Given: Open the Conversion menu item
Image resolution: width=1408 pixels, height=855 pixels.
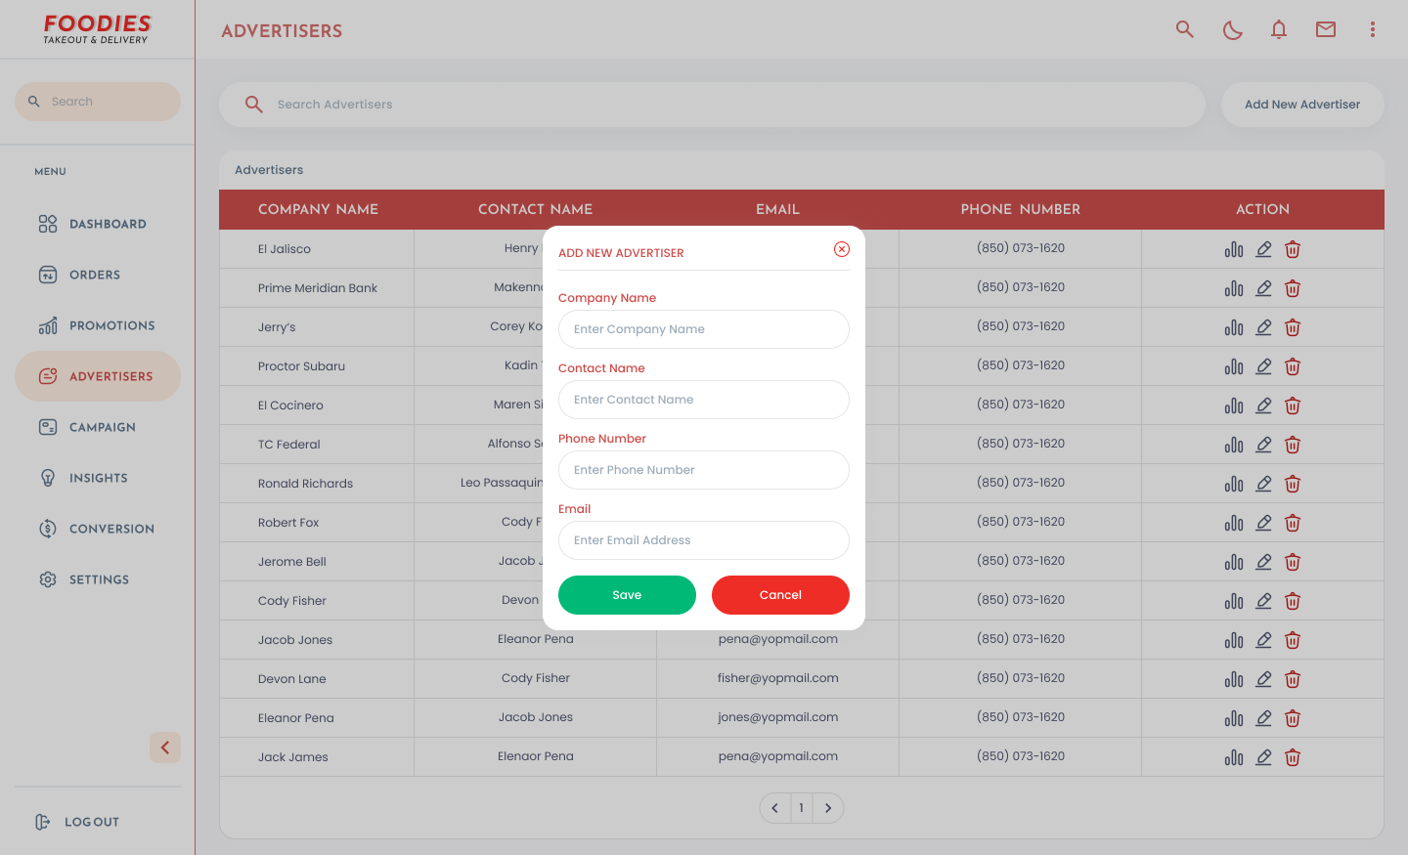Looking at the screenshot, I should pos(98,529).
